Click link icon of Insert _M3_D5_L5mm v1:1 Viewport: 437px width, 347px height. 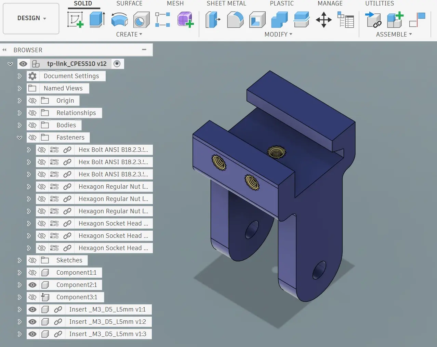[x=58, y=309]
